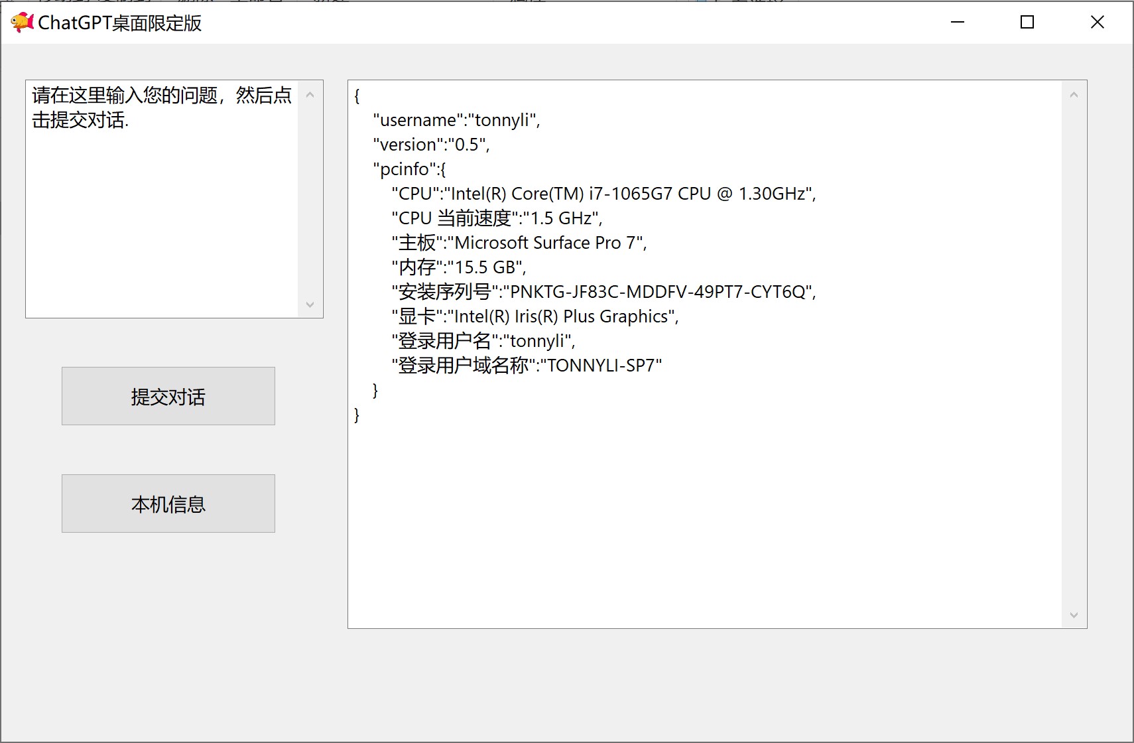The width and height of the screenshot is (1134, 743).
Task: Click the 登录用户名 tonnyli line
Action: click(x=483, y=341)
